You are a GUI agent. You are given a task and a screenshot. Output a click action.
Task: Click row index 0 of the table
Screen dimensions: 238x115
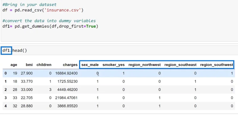pyautogui.click(x=6, y=73)
